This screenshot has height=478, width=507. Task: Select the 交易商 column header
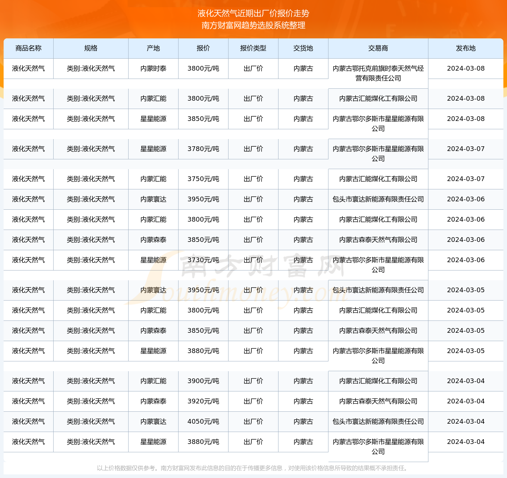[378, 48]
